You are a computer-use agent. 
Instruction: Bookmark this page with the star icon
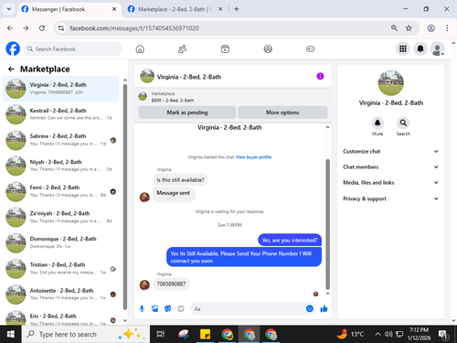[x=409, y=28]
